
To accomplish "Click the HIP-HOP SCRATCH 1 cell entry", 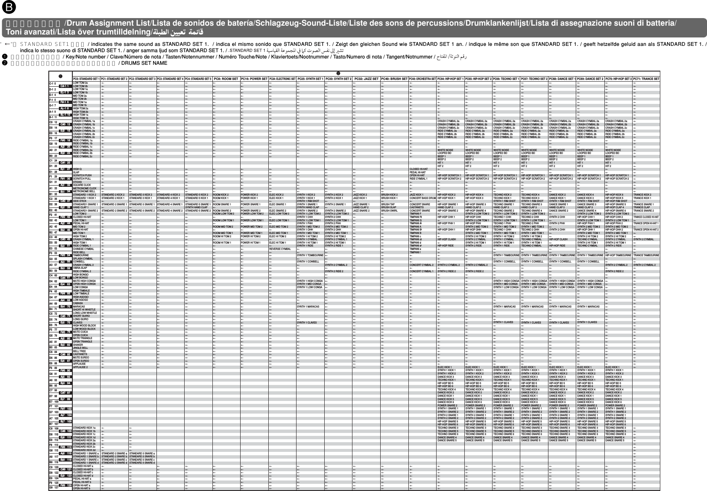I will 450,175.
